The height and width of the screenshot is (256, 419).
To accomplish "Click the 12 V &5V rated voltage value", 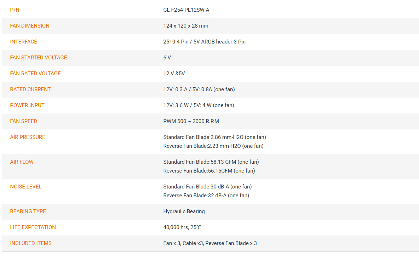I will (x=174, y=74).
